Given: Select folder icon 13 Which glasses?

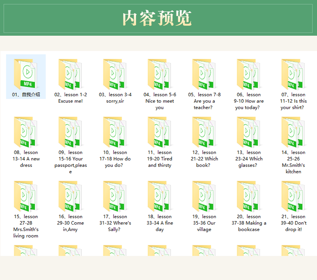Looking at the screenshot, I should (x=249, y=132).
